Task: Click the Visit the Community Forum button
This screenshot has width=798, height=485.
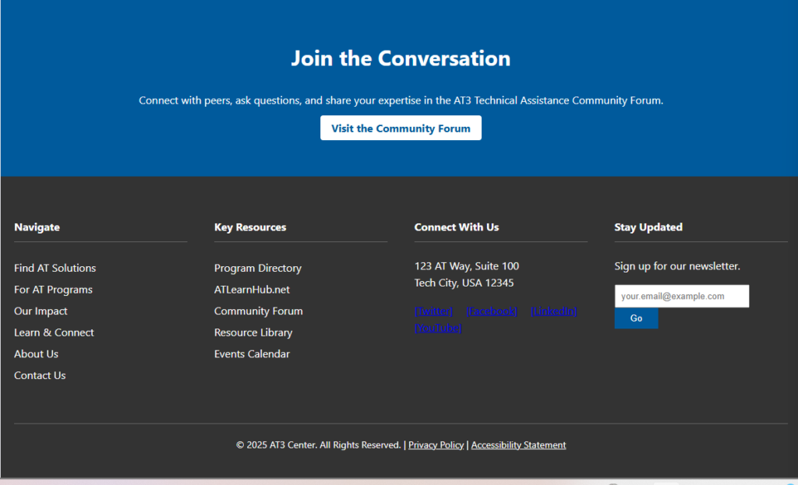Action: (401, 128)
